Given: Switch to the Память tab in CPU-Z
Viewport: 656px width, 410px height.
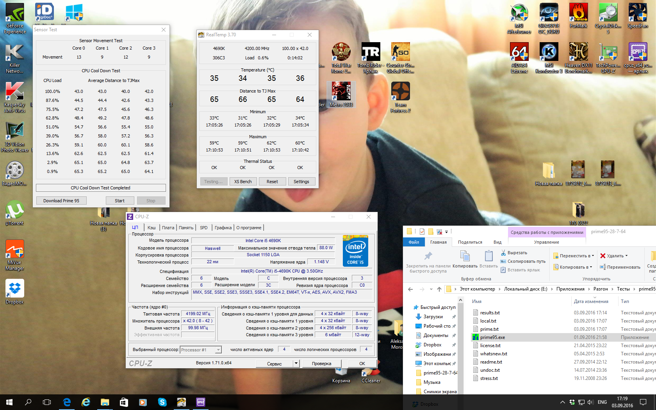Looking at the screenshot, I should (186, 228).
